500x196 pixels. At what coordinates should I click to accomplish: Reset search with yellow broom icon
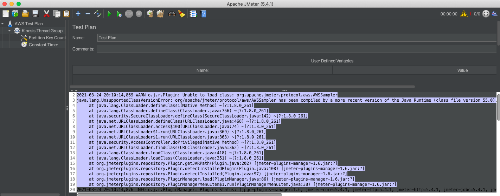[x=181, y=14]
